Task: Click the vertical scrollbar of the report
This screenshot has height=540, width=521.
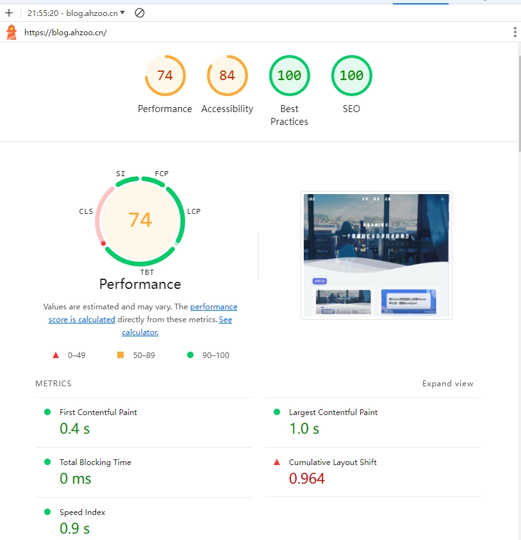Action: tap(518, 102)
